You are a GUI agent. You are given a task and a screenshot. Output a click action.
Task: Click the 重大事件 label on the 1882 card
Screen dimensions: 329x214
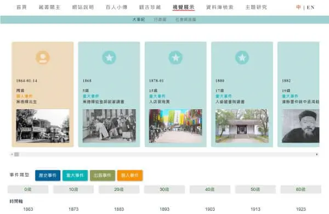click(x=290, y=96)
